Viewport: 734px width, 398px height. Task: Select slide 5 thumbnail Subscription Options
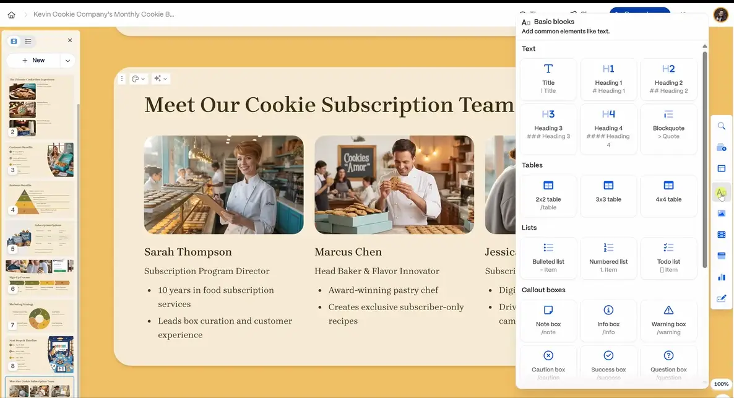(40, 238)
